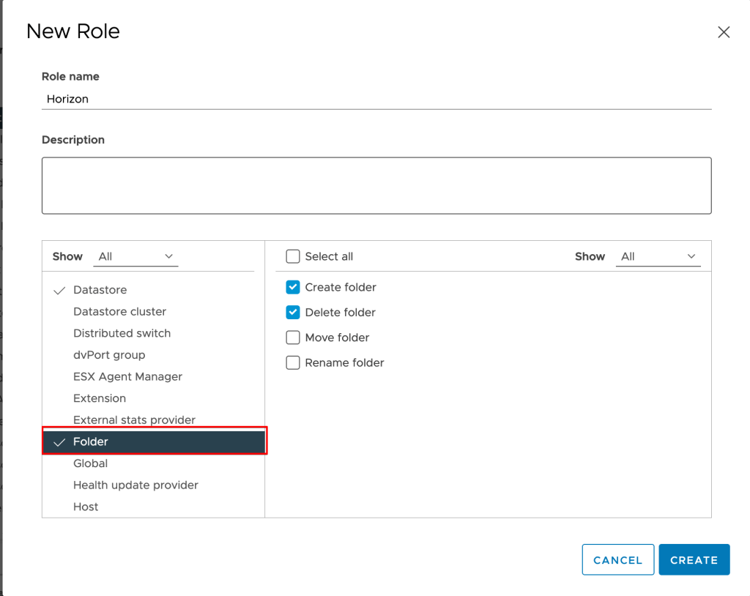Open the dvPort group category
Viewport: 750px width, 596px height.
pos(109,355)
